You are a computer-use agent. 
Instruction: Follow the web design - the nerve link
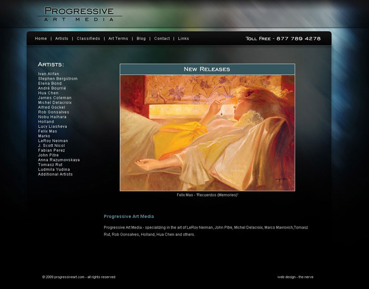pos(295,277)
